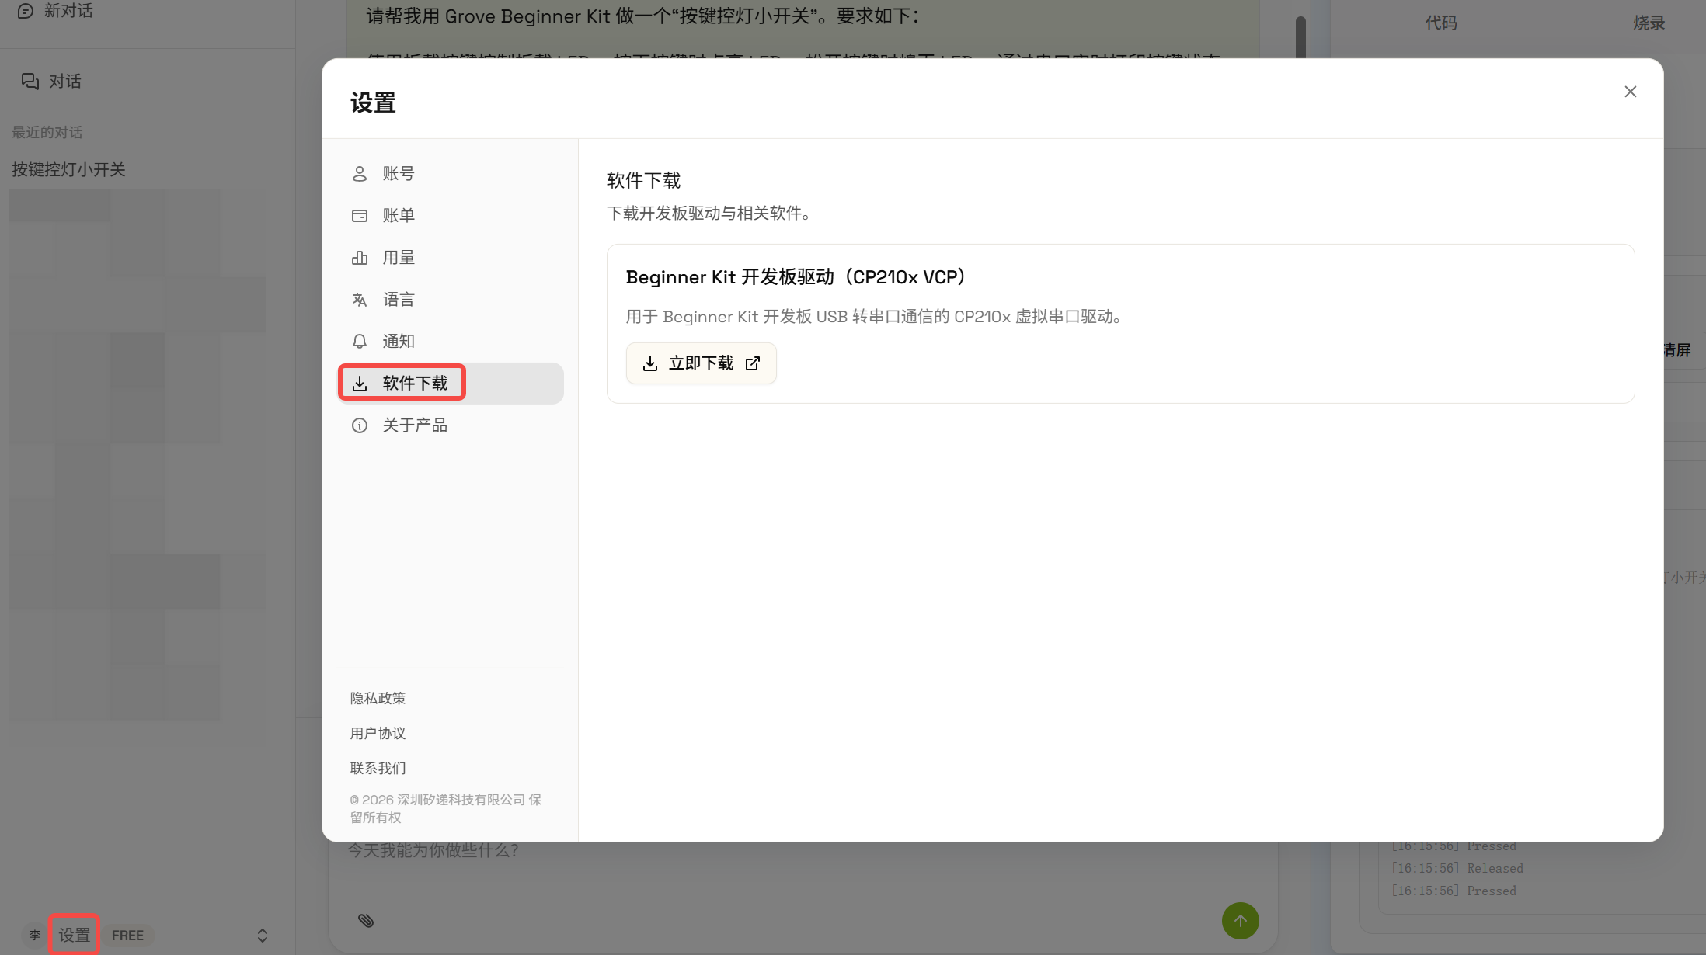Open the 账号 settings section
Image resolution: width=1706 pixels, height=955 pixels.
[451, 174]
